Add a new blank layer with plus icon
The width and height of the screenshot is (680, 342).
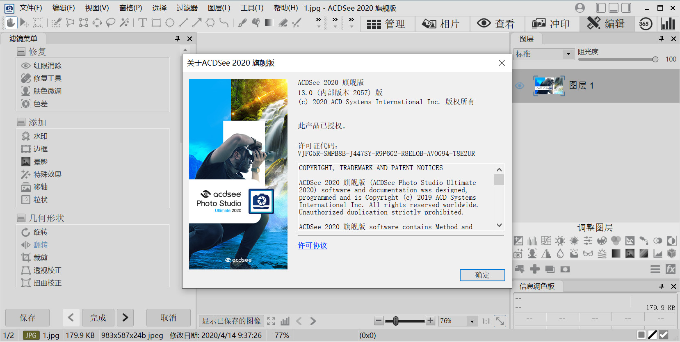(x=535, y=269)
